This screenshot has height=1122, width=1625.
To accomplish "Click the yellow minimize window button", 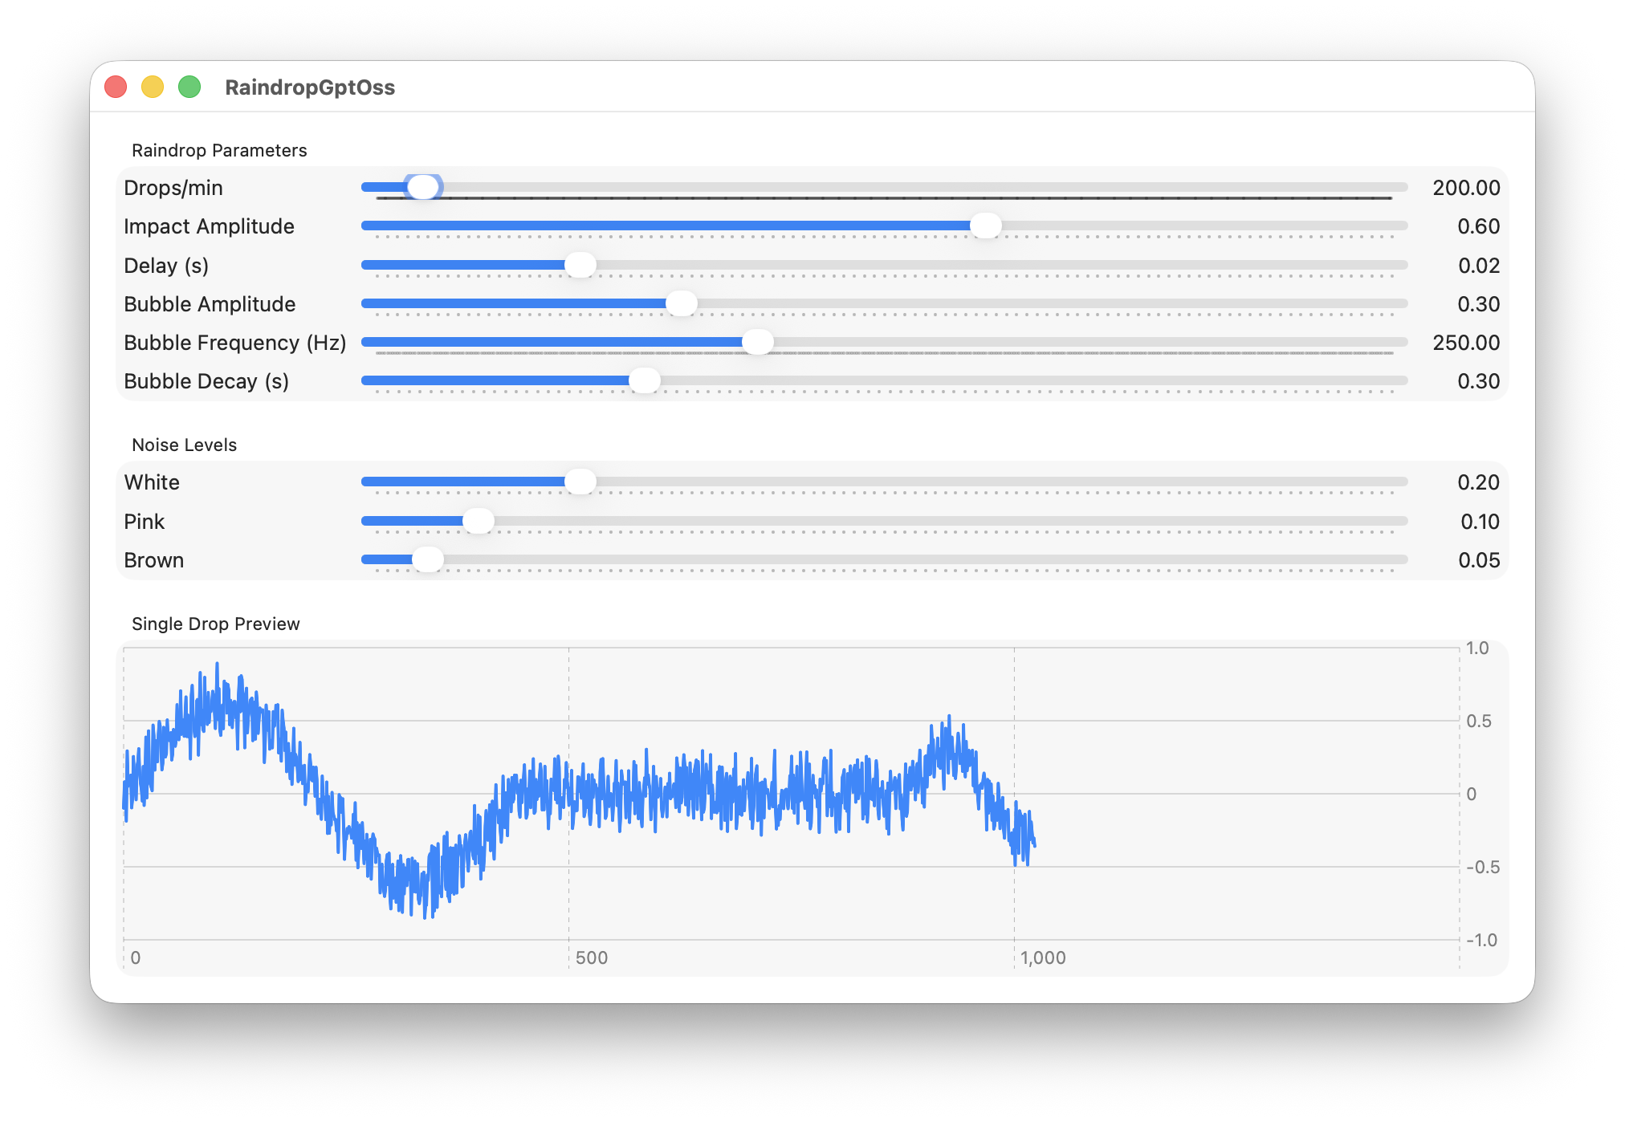I will pyautogui.click(x=153, y=87).
